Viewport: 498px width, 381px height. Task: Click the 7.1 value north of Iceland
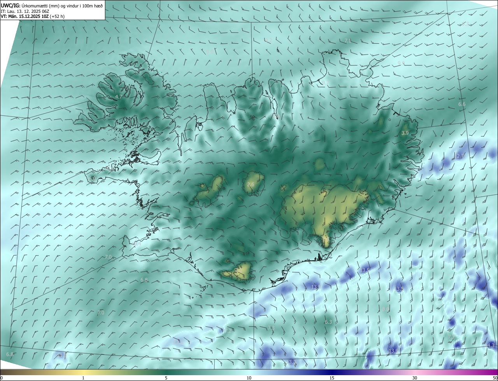click(348, 41)
